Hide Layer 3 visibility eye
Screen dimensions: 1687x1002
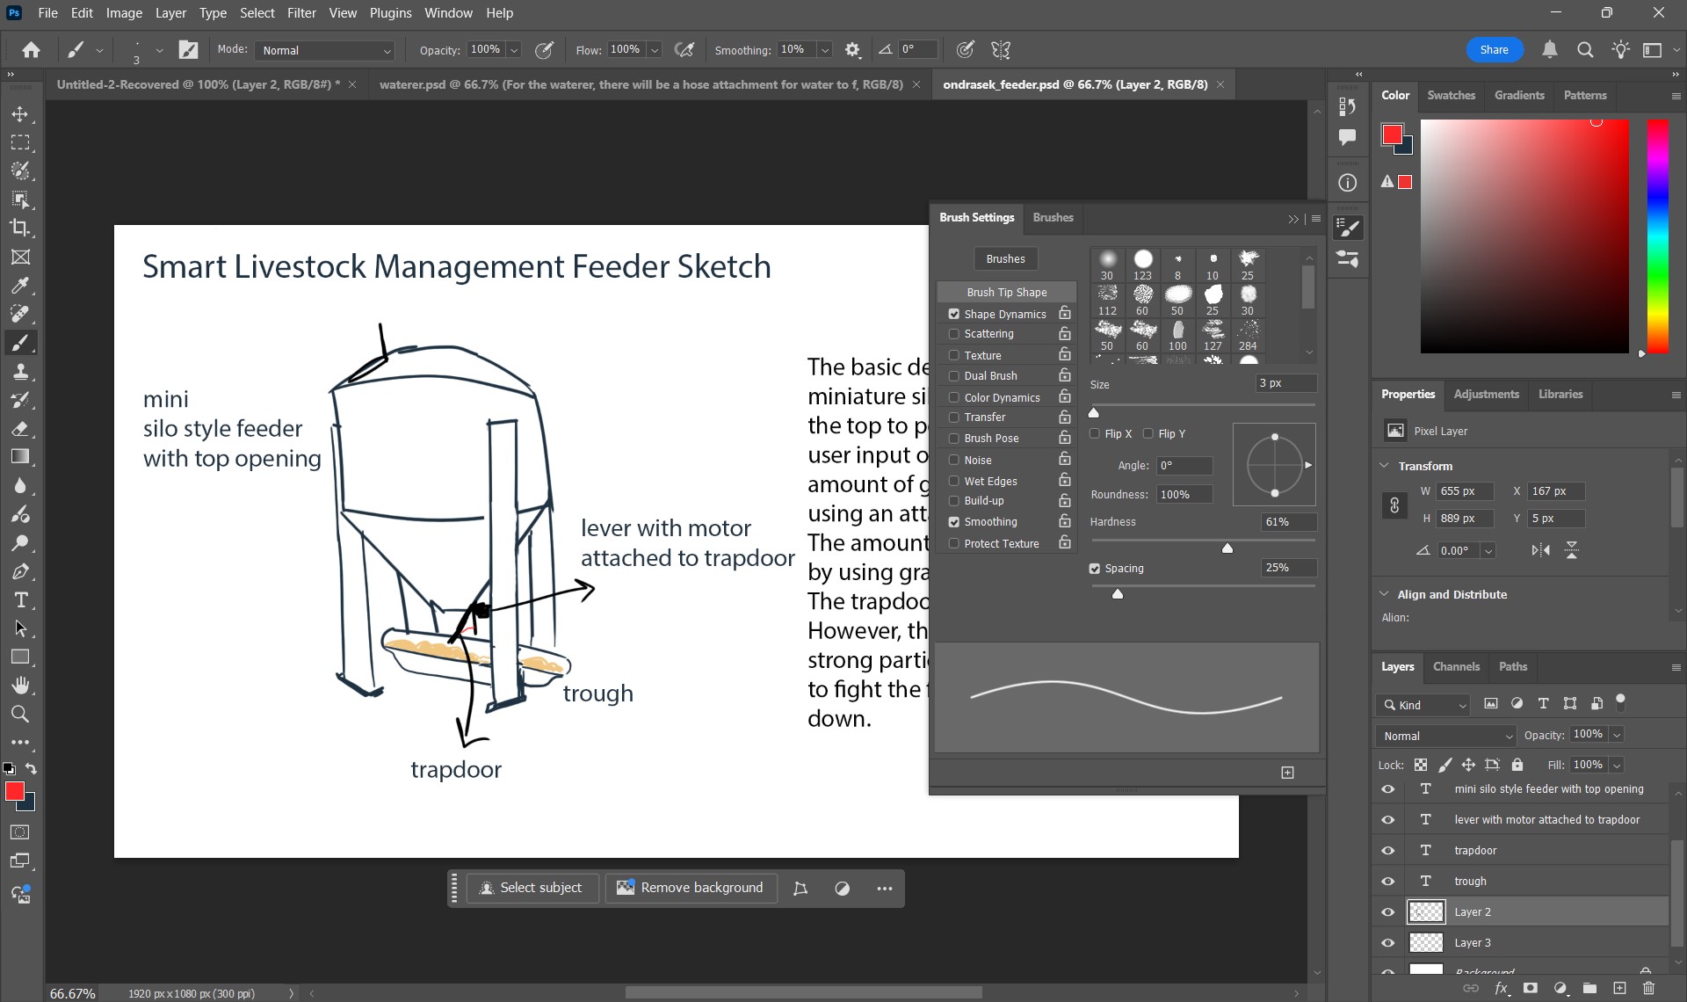click(x=1388, y=943)
